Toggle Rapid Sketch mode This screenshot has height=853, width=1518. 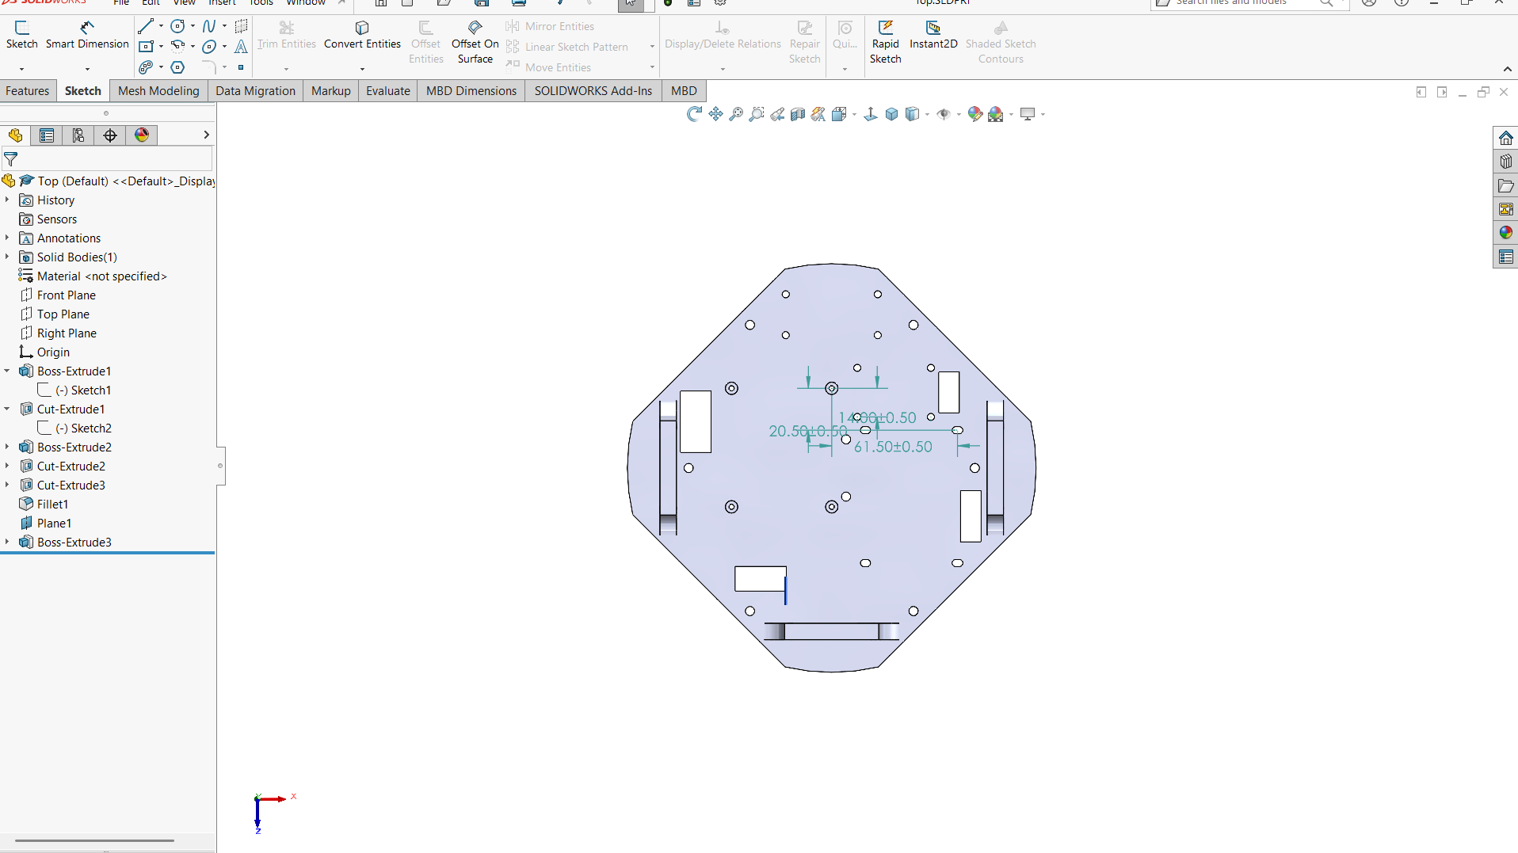pyautogui.click(x=885, y=42)
